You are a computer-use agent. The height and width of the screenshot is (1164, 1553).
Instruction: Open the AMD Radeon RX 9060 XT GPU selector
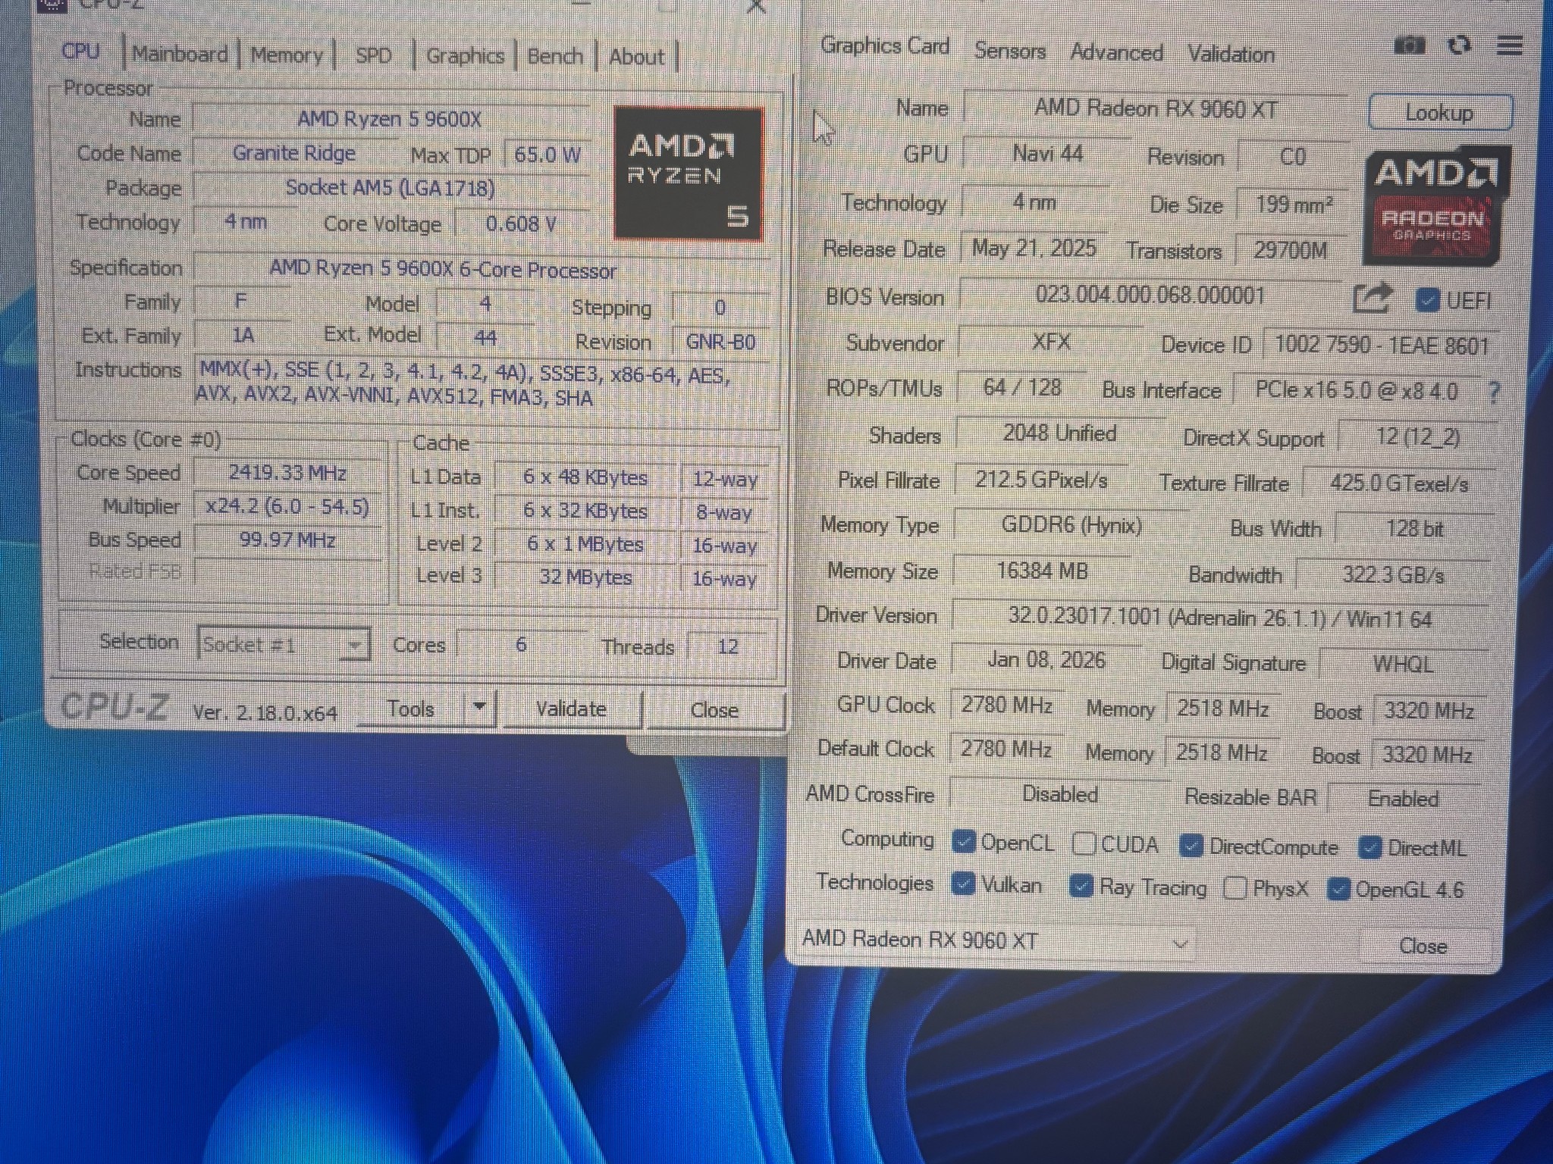pos(996,940)
